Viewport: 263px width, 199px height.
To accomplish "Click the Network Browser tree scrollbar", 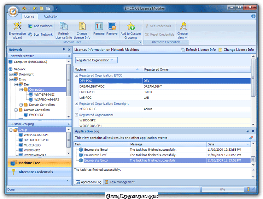I will point(69,80).
